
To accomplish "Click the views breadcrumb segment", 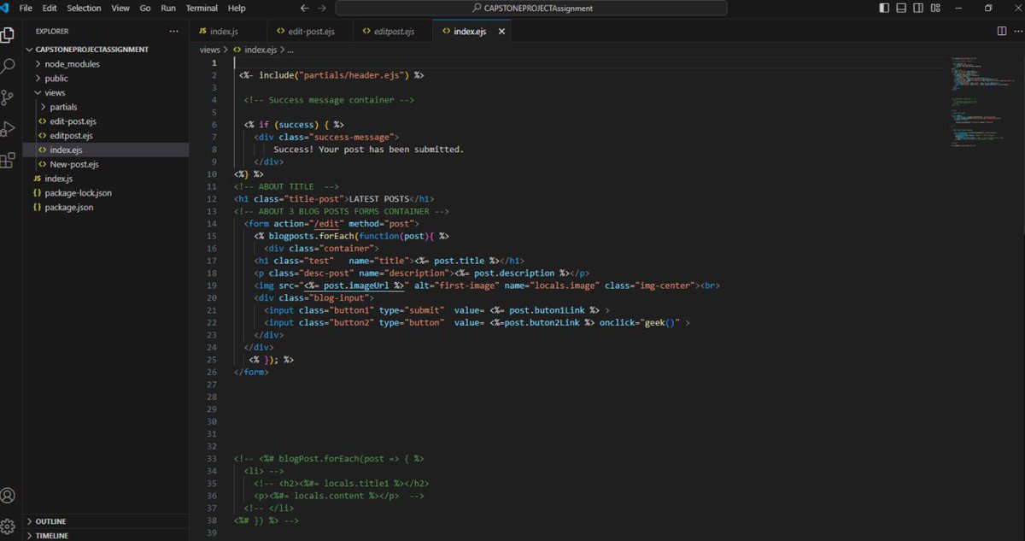I will pyautogui.click(x=209, y=50).
